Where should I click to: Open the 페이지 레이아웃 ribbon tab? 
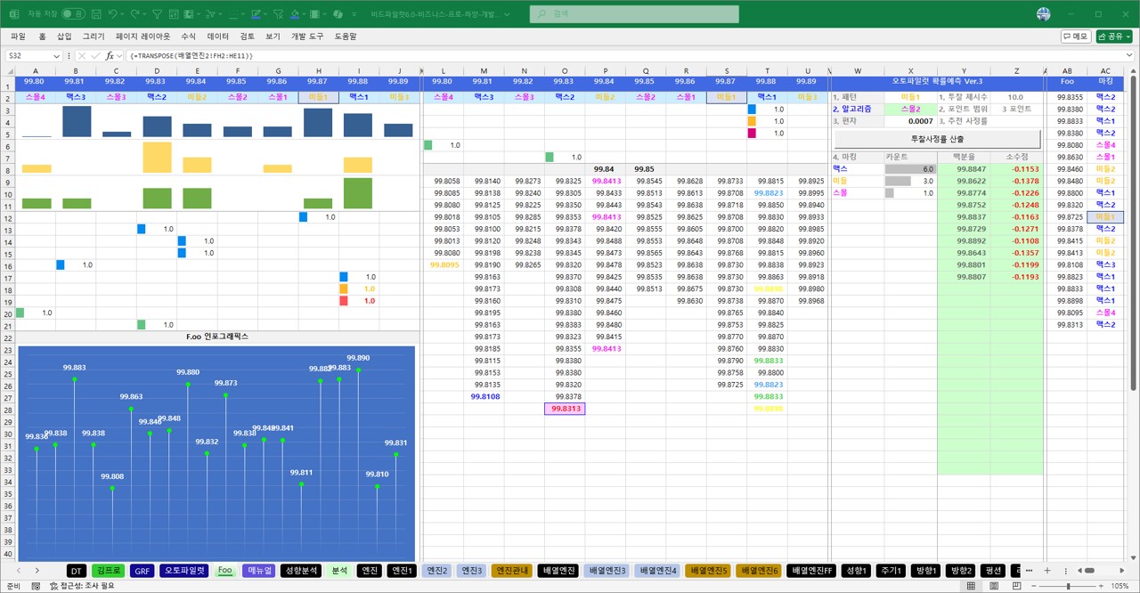pyautogui.click(x=142, y=37)
